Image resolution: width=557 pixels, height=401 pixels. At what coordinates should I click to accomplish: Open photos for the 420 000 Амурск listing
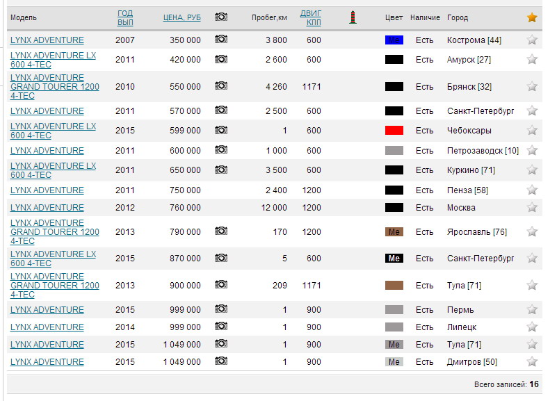point(221,59)
